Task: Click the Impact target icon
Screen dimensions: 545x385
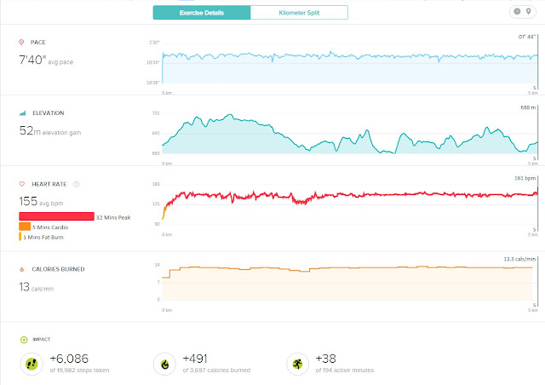Action: tap(24, 340)
